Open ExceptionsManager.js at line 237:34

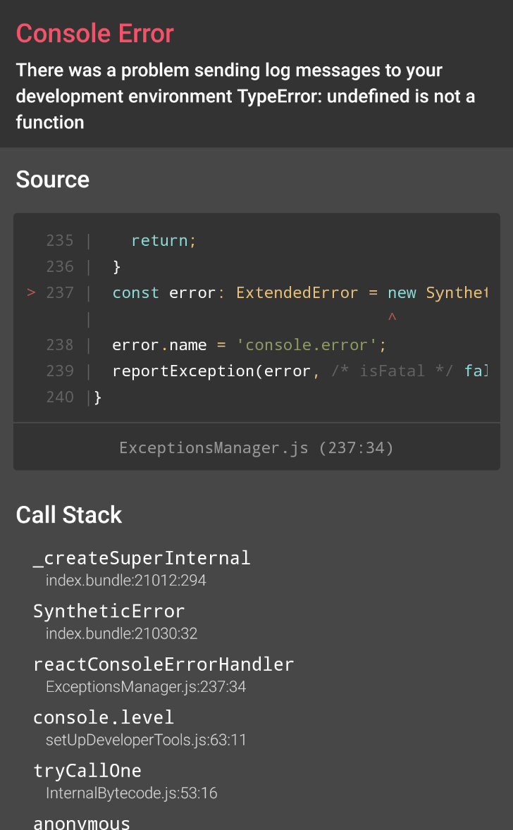coord(256,447)
